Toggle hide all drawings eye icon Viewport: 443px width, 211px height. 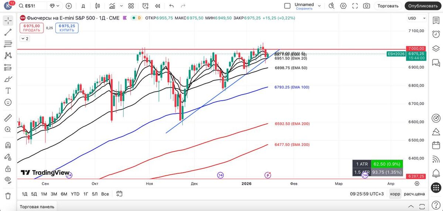click(x=8, y=180)
